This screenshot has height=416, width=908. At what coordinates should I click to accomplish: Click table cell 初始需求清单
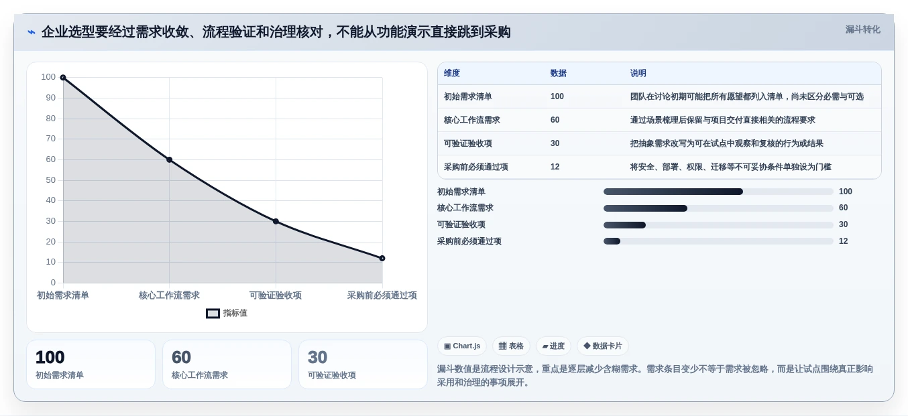pos(468,96)
